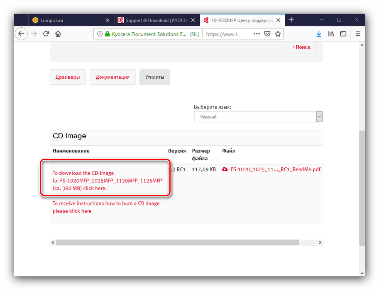Viewport: 379px width, 290px height.
Task: Open the Документация section
Action: point(112,77)
